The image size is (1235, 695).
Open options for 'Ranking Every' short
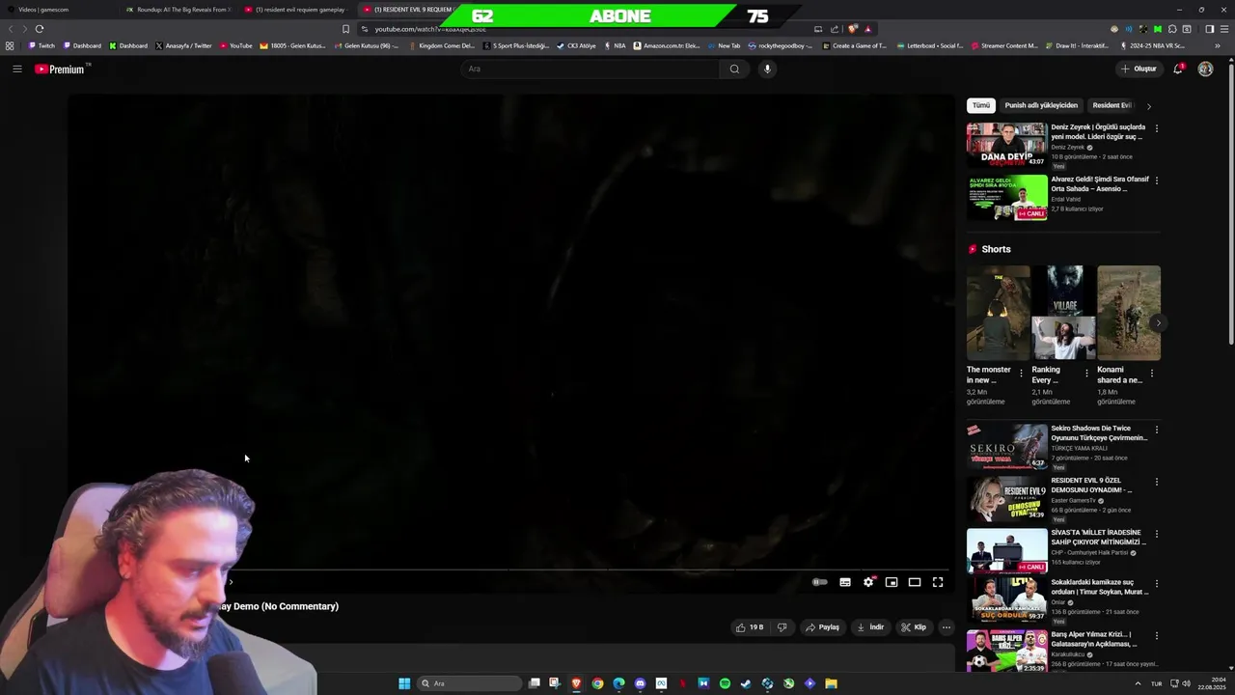(x=1086, y=373)
